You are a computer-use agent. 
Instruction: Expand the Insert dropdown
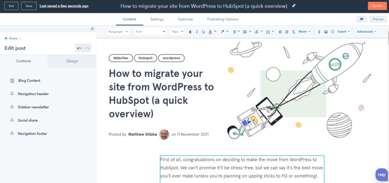[x=344, y=32]
